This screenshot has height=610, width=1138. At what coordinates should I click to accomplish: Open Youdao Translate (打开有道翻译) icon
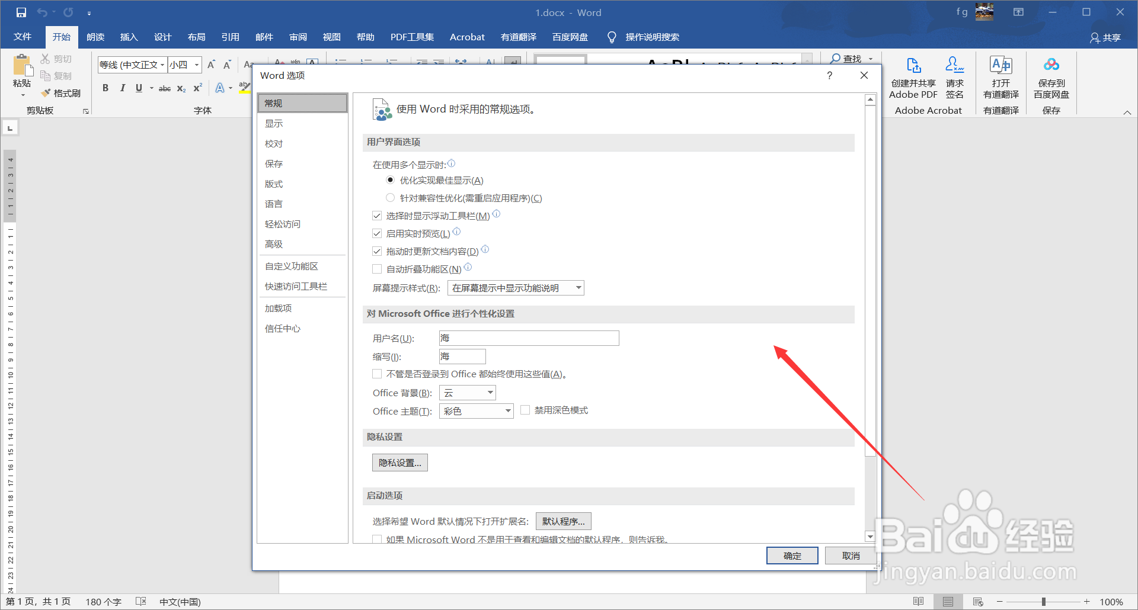[1000, 65]
